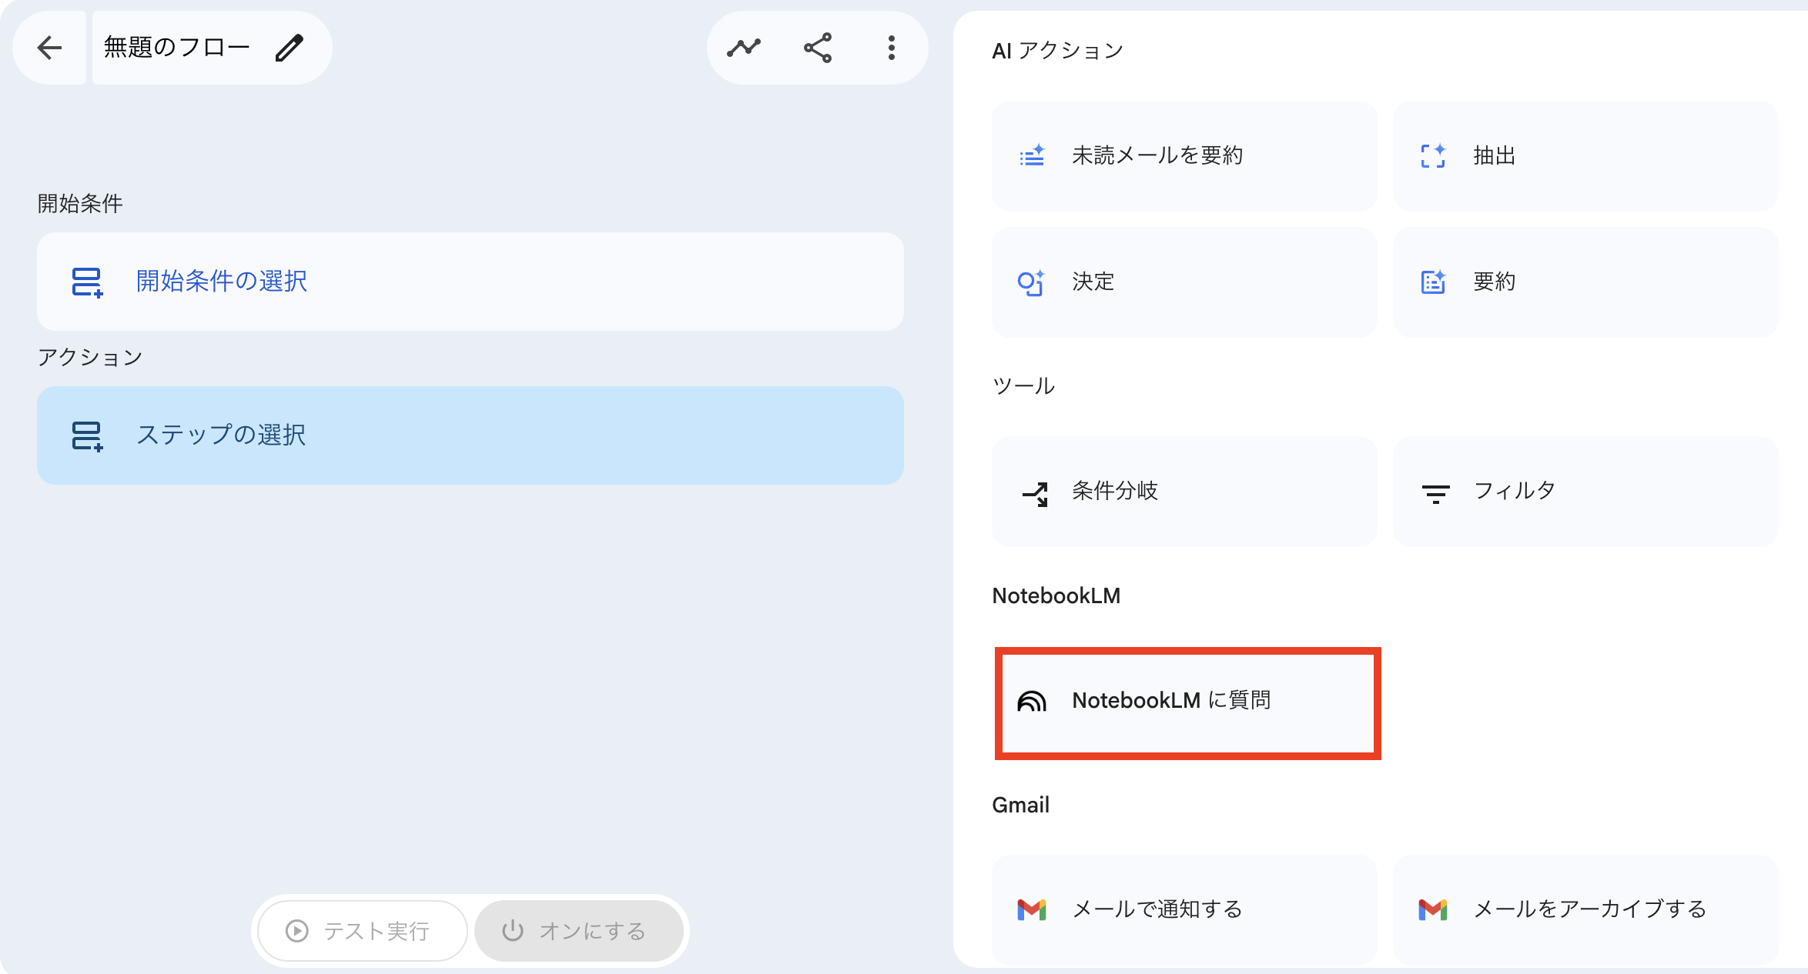Click the NotebookLM section heading
The image size is (1808, 974).
(1056, 595)
